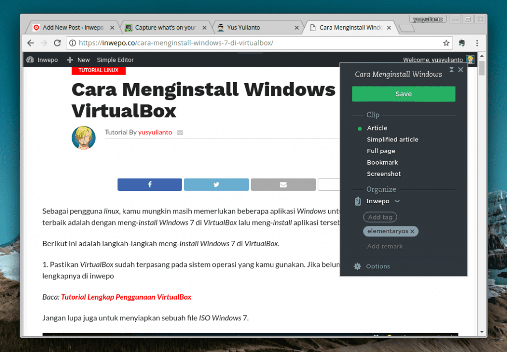Open the Inwepo dashboard icon in admin bar
507x352 pixels.
(30, 60)
